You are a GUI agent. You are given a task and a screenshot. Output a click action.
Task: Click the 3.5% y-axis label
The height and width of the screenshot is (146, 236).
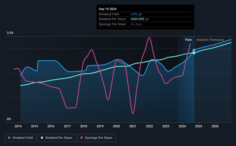coord(10,33)
